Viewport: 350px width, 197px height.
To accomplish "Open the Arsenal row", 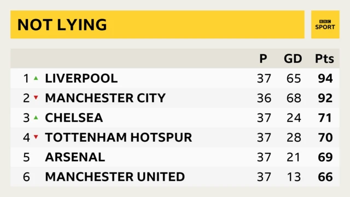I will pos(175,157).
